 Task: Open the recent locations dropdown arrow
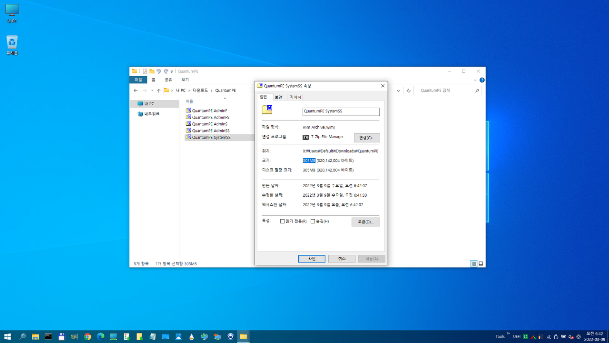pyautogui.click(x=152, y=91)
